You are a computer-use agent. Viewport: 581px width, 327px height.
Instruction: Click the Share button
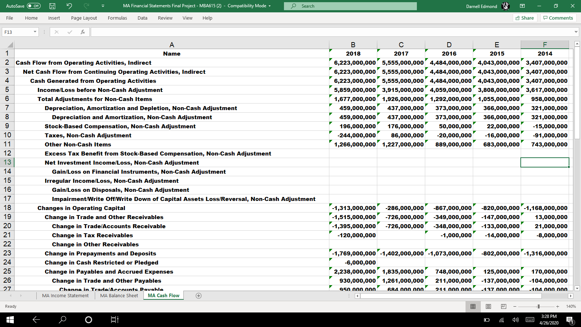point(525,18)
